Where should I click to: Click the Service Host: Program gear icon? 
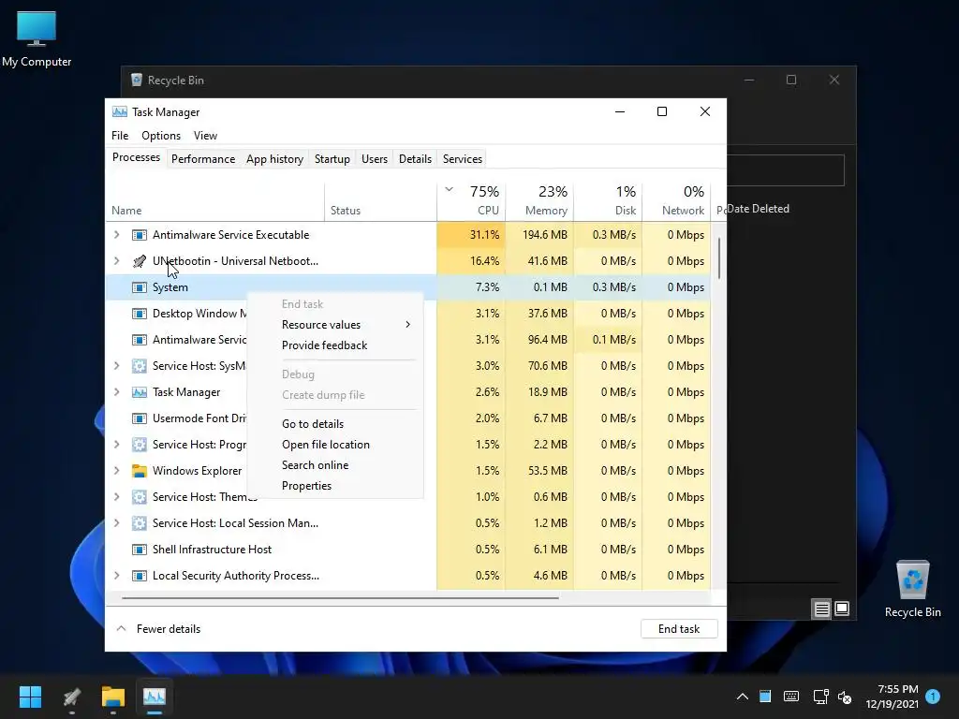coord(140,445)
